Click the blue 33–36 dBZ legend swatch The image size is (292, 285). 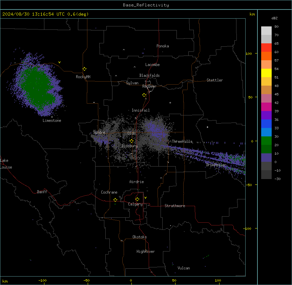pos(266,124)
